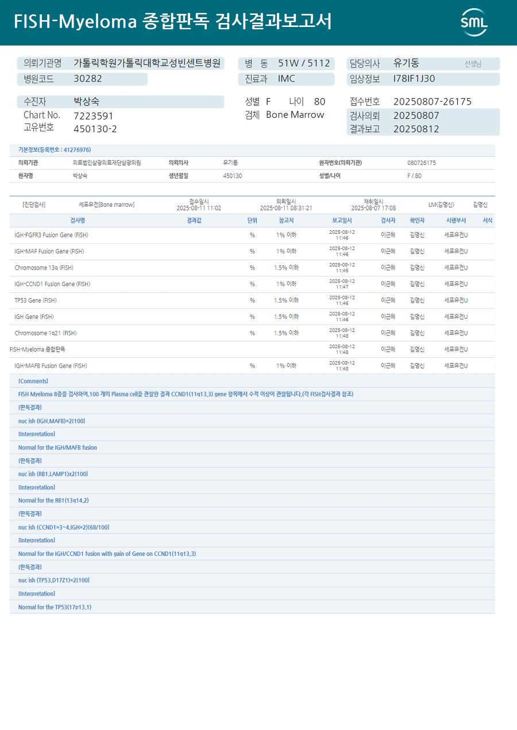Select the TP53 Gene (FISH) row

(252, 300)
